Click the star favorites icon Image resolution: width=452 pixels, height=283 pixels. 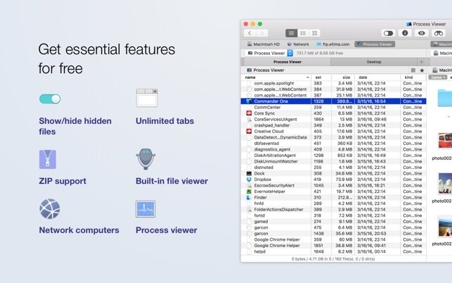pyautogui.click(x=422, y=70)
